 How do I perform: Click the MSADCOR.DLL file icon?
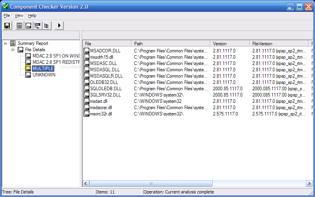tap(86, 51)
